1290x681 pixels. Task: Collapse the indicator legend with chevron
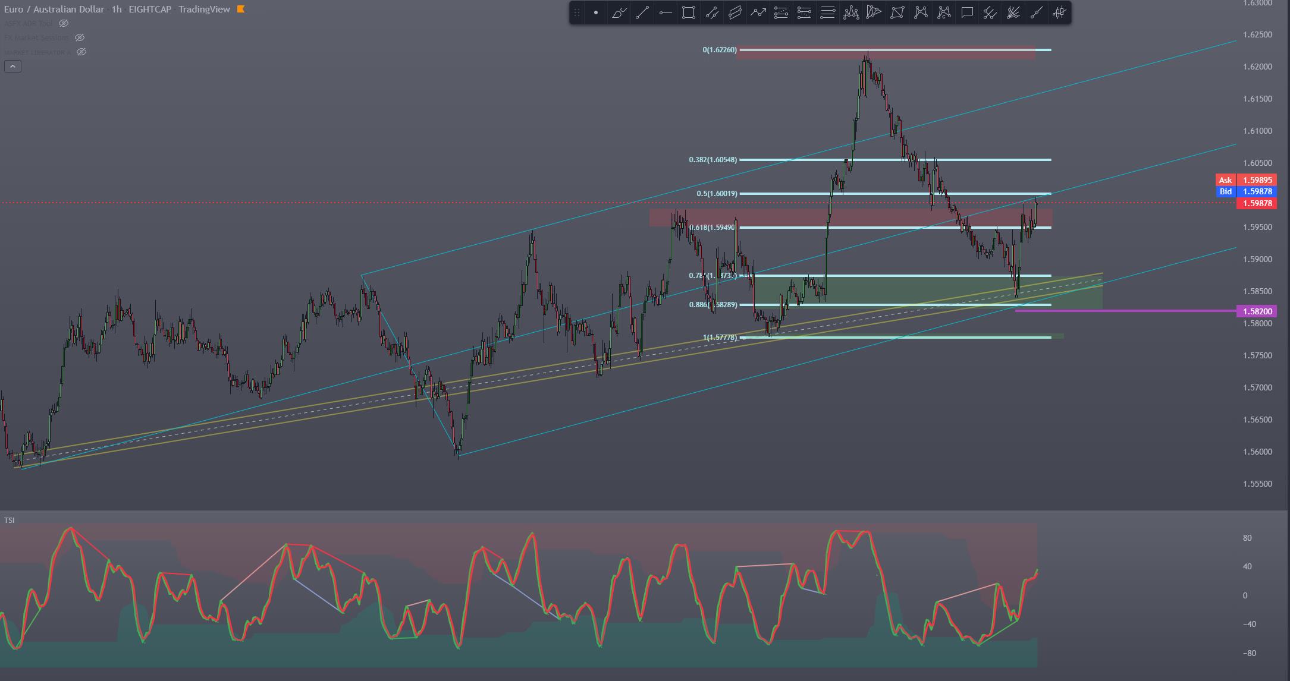pyautogui.click(x=12, y=66)
